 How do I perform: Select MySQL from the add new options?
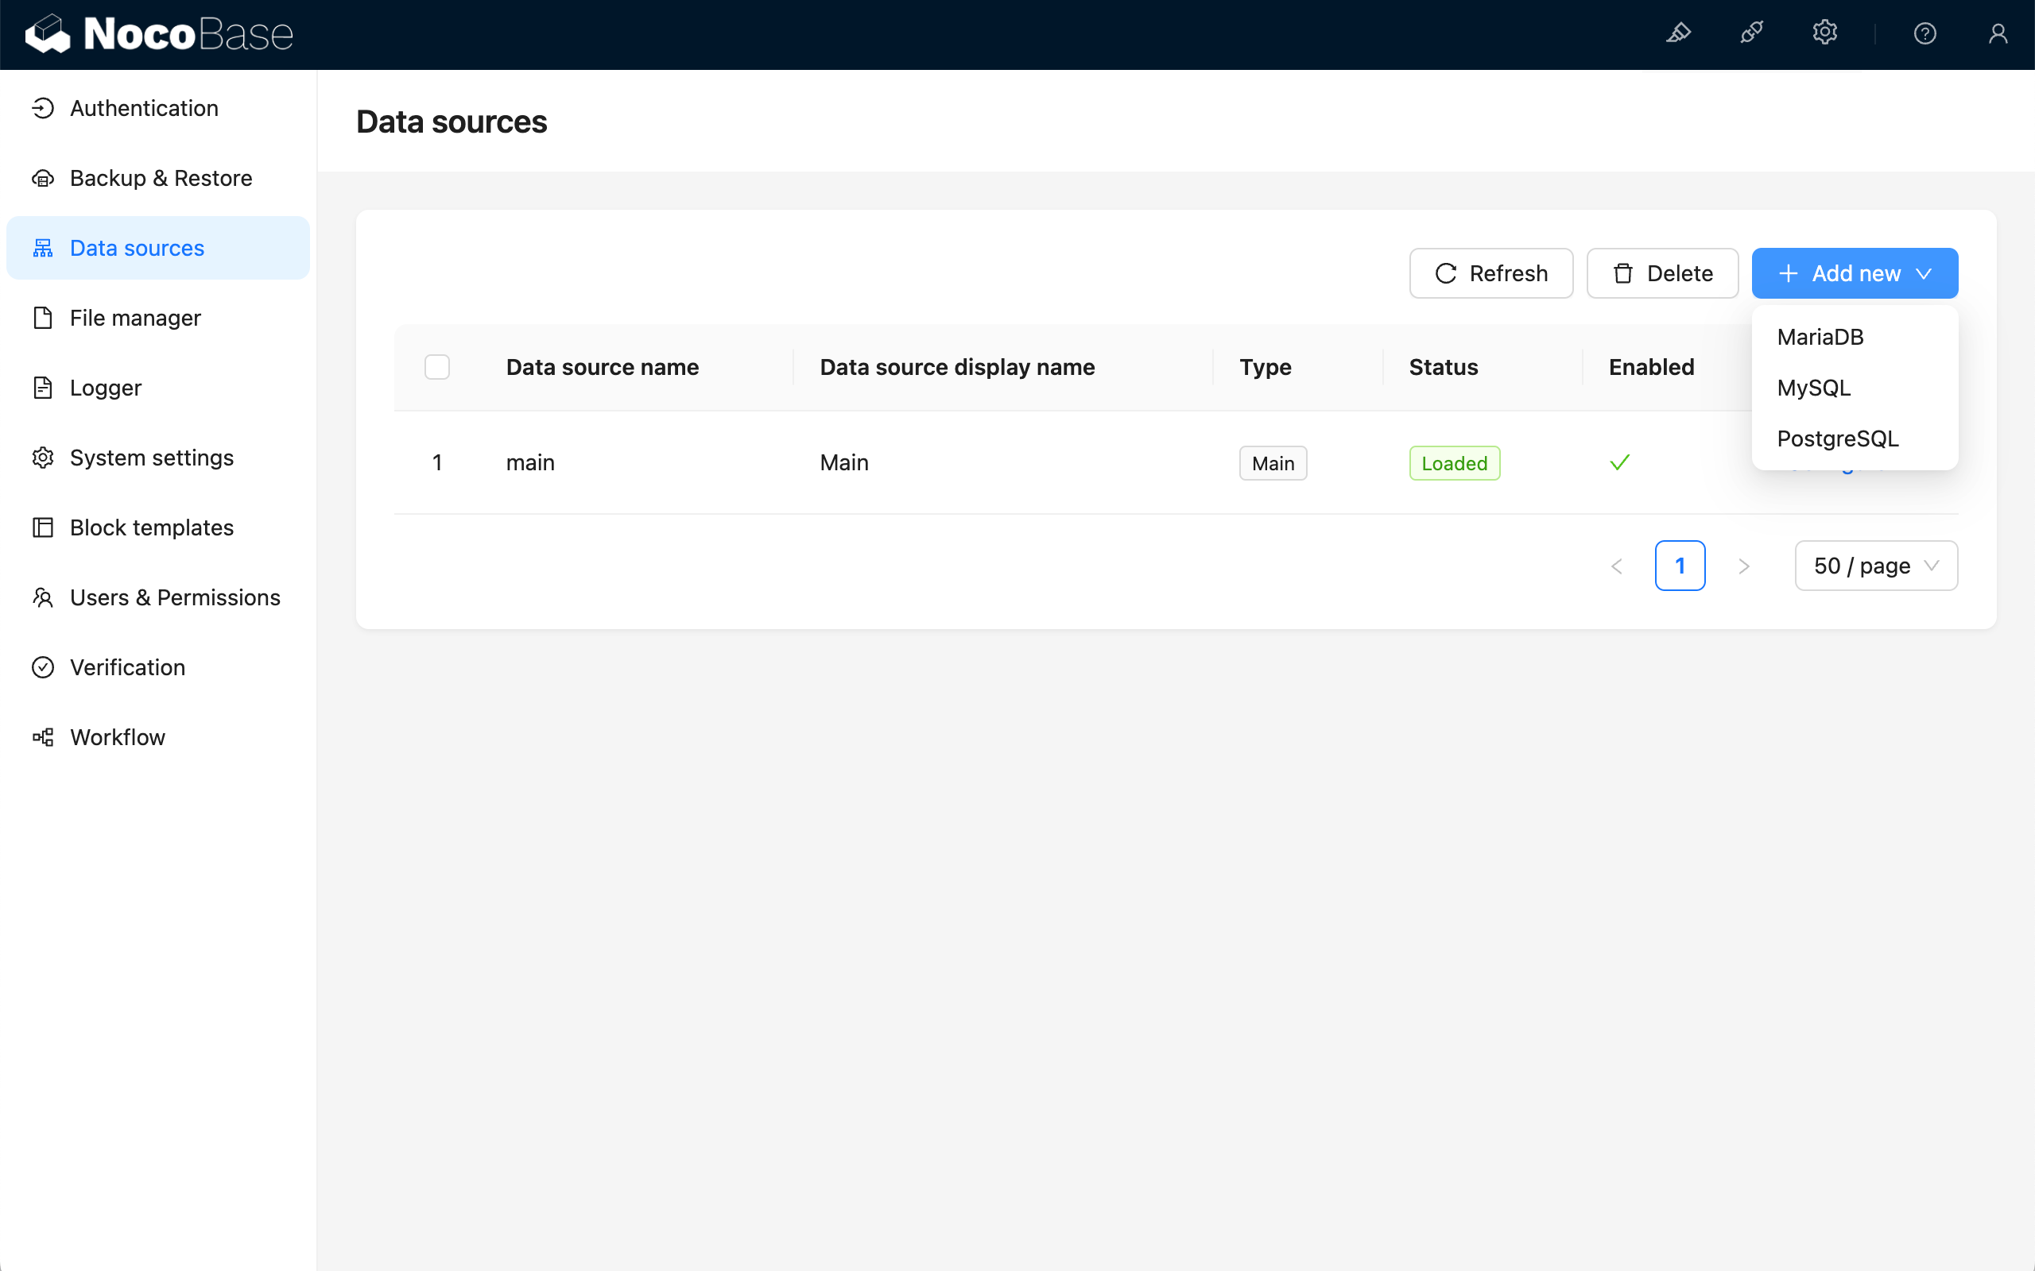coord(1814,388)
